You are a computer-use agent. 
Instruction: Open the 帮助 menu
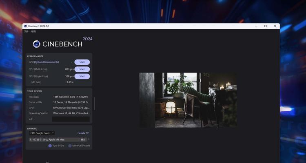(33, 31)
